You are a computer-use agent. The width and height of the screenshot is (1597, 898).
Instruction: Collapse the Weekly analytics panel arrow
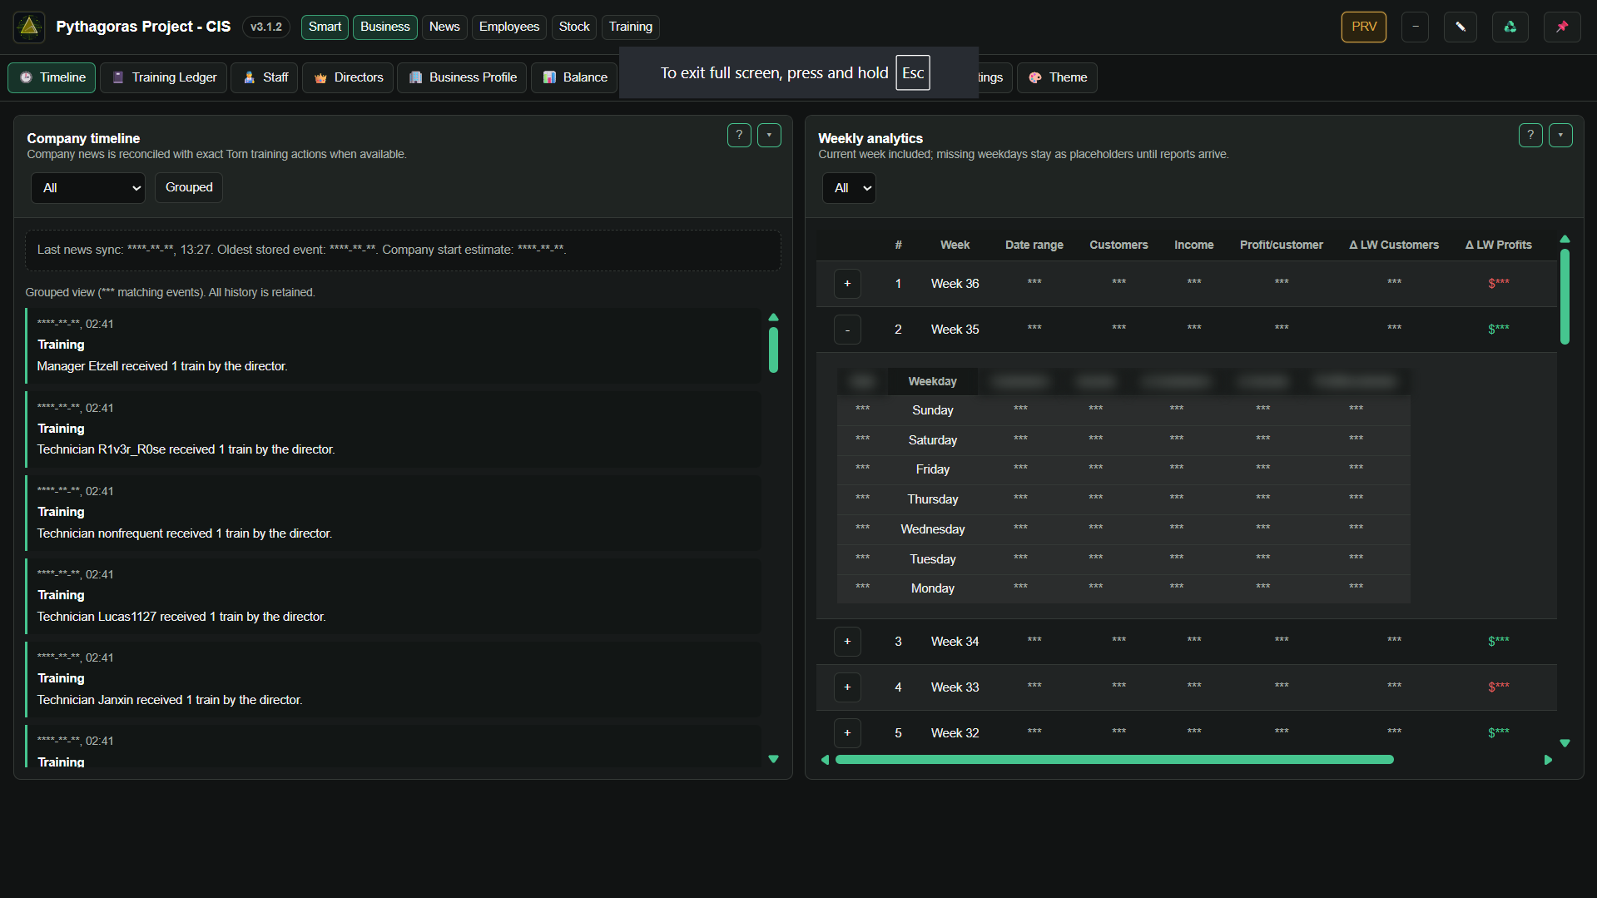1560,135
